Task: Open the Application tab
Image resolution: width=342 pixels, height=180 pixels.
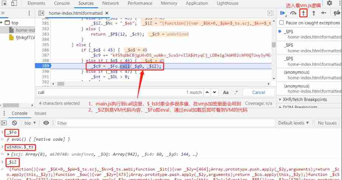Action: coord(197,3)
